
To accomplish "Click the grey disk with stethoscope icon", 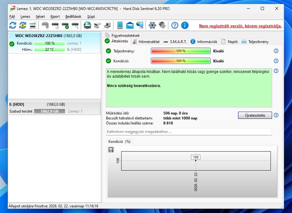I will pos(45,25).
